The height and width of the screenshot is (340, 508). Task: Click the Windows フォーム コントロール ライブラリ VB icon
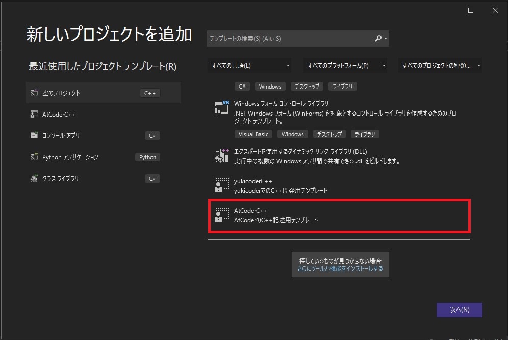pos(221,108)
